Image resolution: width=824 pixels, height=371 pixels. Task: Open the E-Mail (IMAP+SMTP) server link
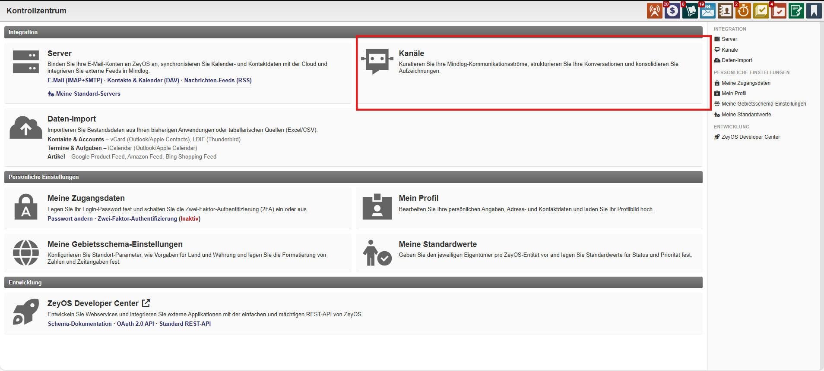pos(75,81)
